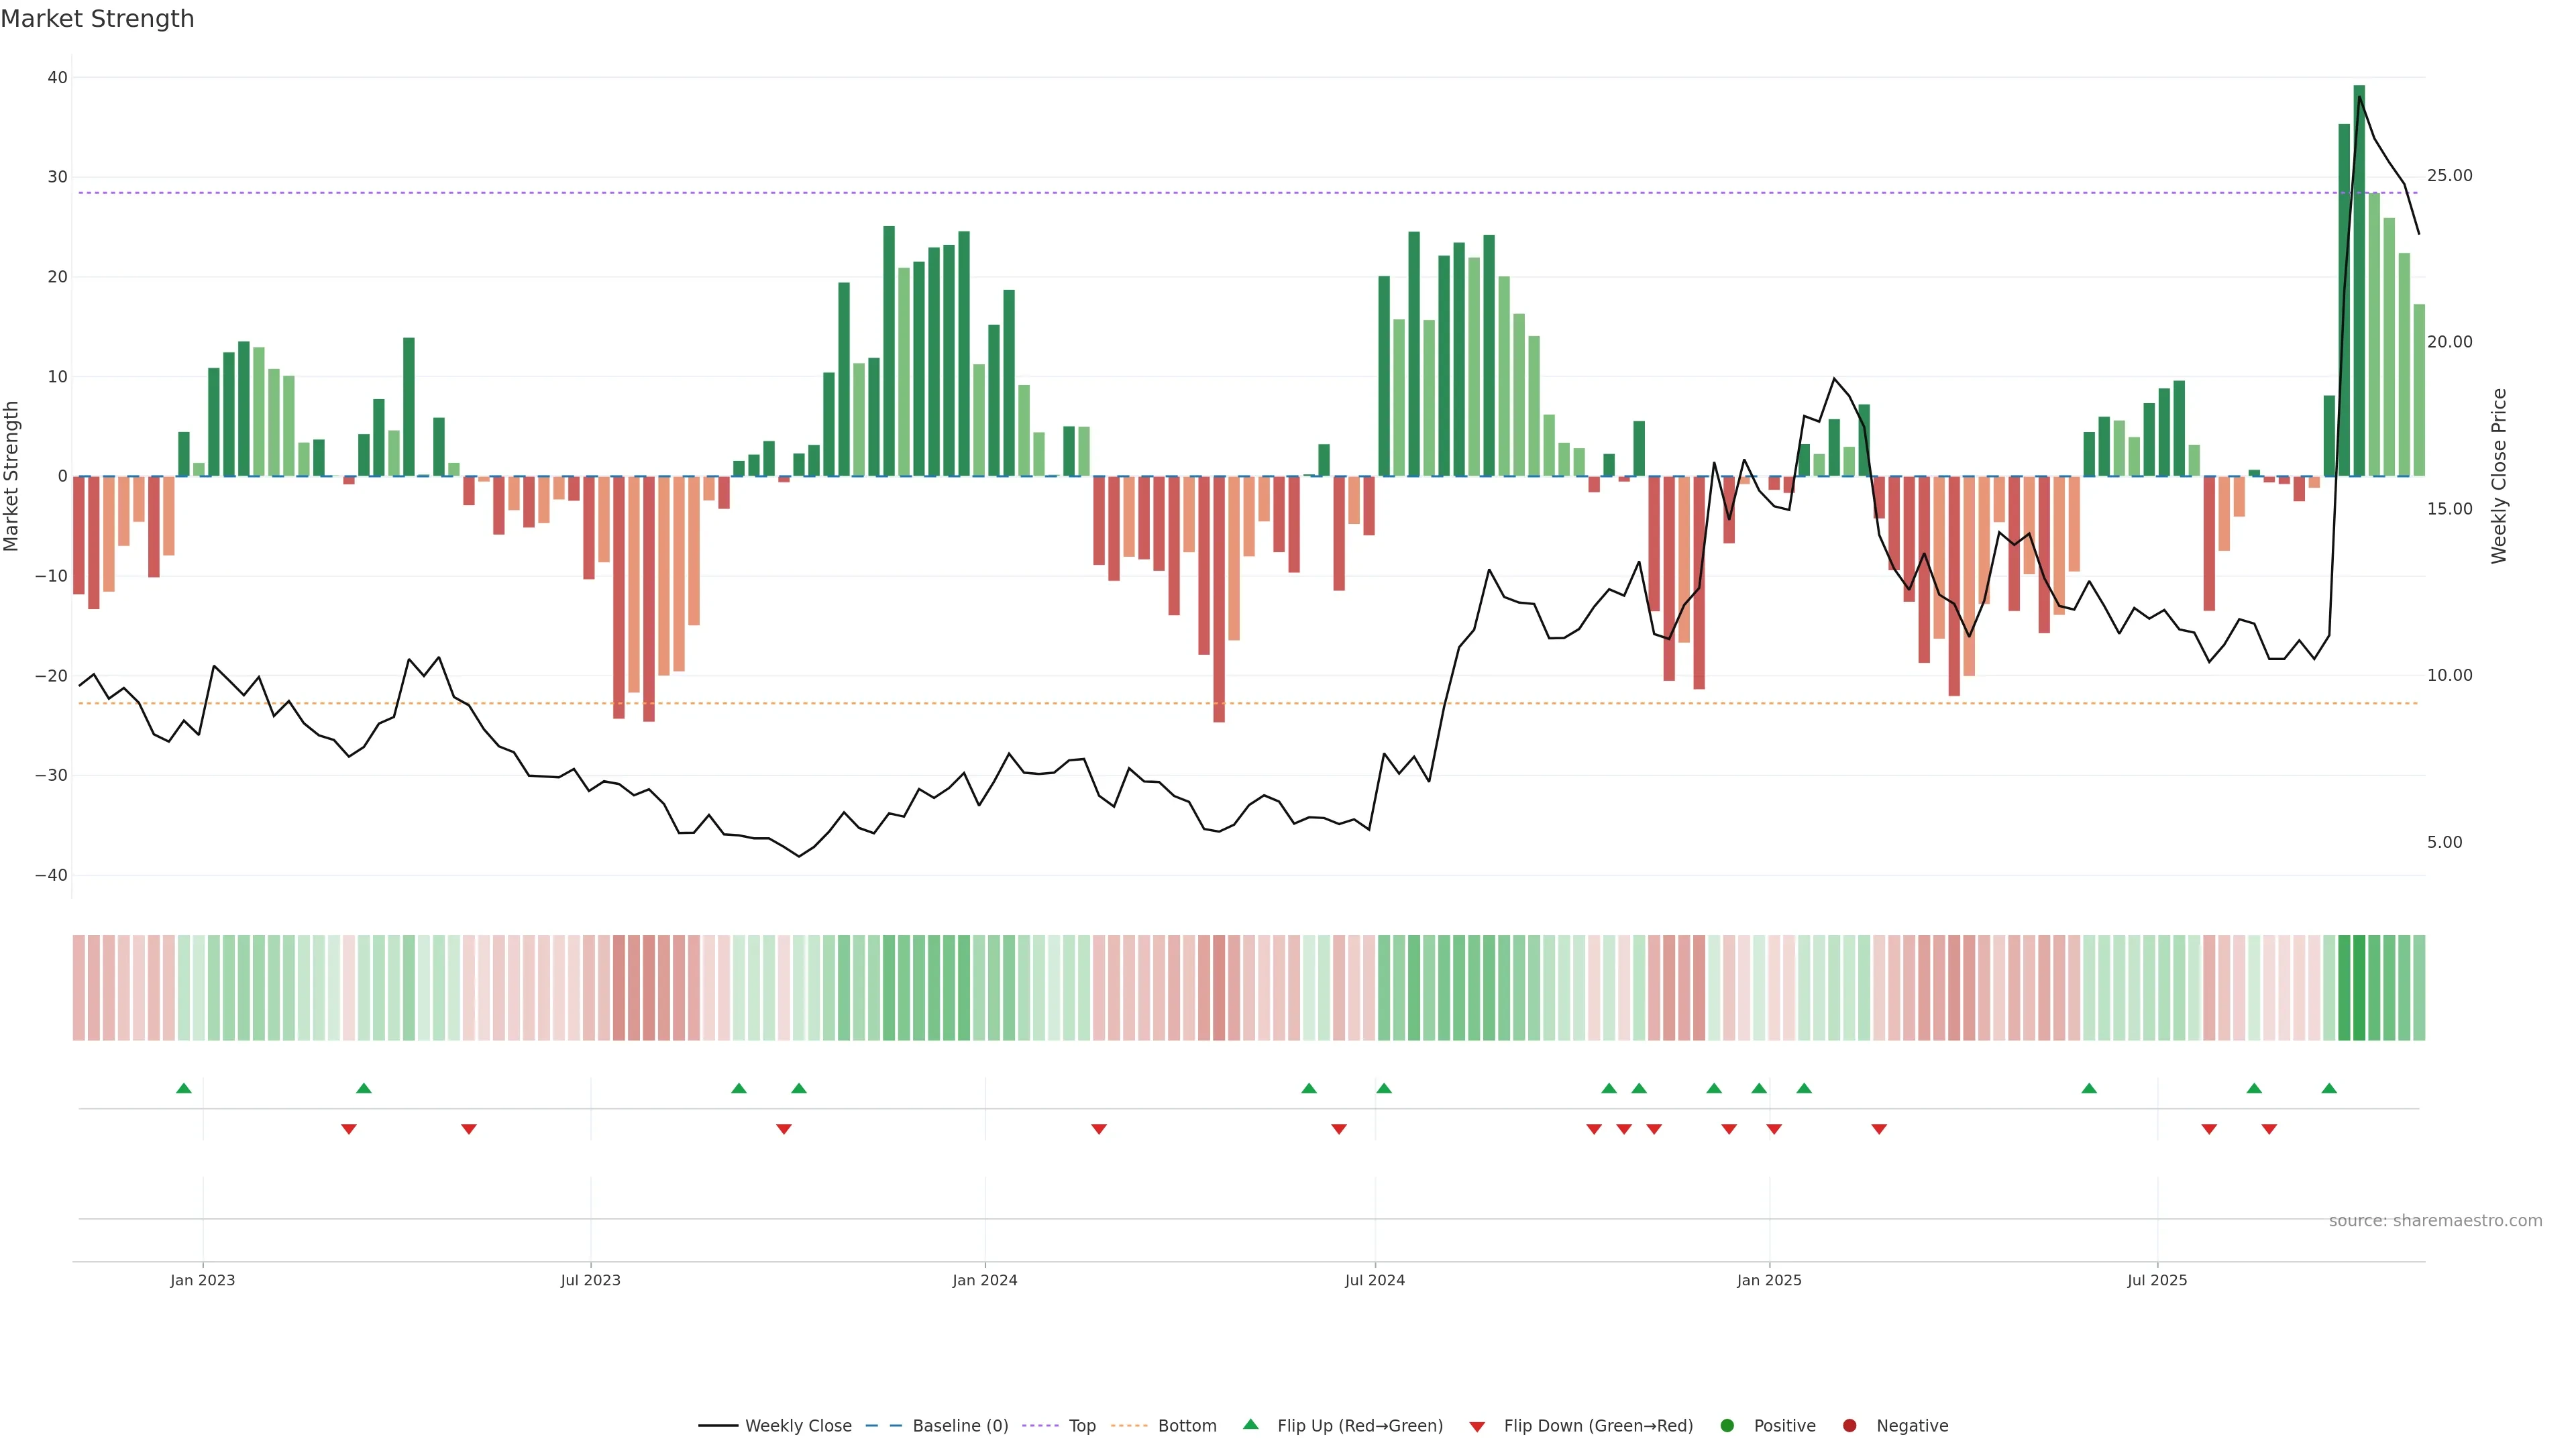Click the Weekly Close Price axis title
This screenshot has height=1449, width=2576.
[2499, 476]
